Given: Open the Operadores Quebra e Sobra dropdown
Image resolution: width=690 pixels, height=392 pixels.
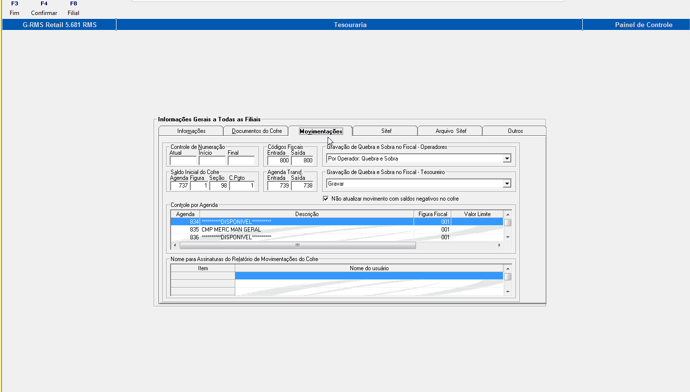Looking at the screenshot, I should point(507,159).
